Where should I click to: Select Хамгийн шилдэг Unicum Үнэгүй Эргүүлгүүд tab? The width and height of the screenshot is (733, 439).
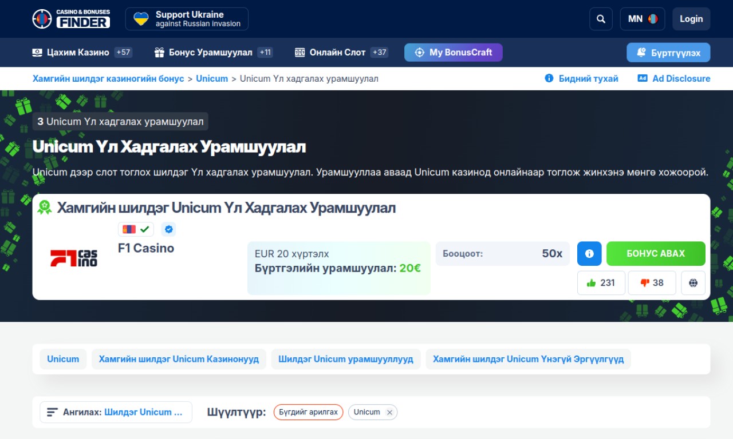(528, 359)
